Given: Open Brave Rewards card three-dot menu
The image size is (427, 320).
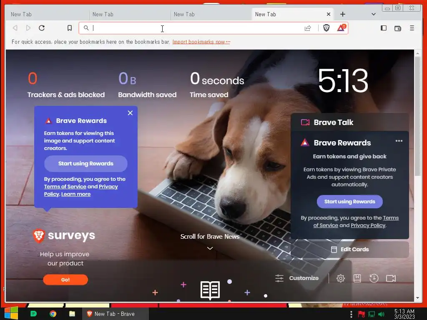Looking at the screenshot, I should pyautogui.click(x=399, y=141).
